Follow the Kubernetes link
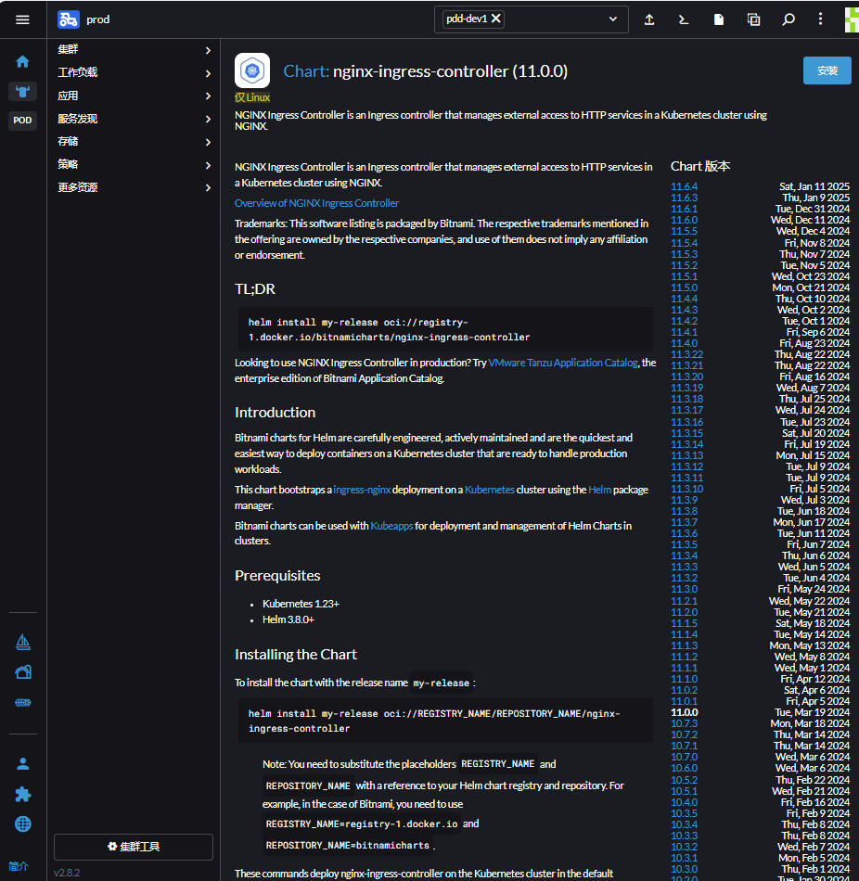The height and width of the screenshot is (881, 859). [489, 490]
